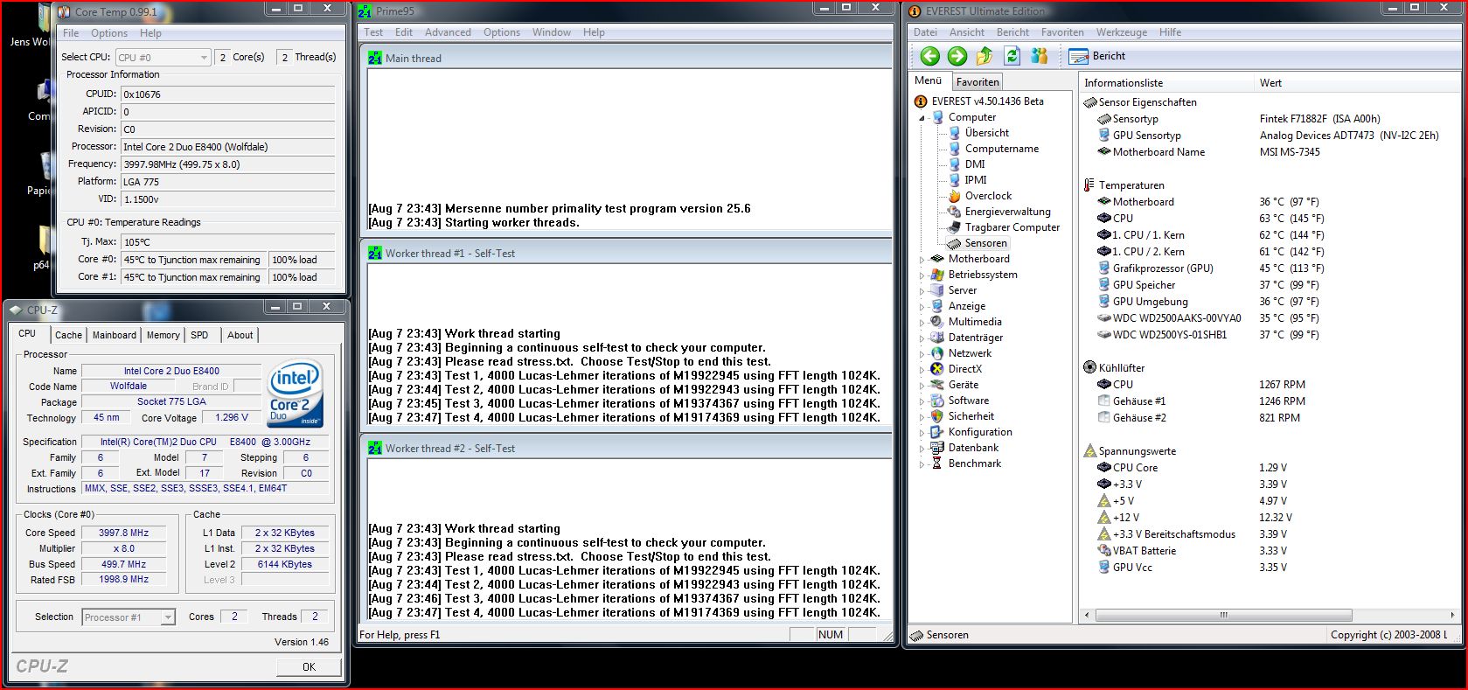Click Netzwerk icon in EVEREST tree
The image size is (1468, 690).
point(937,353)
